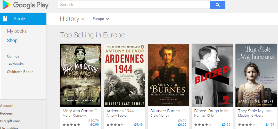Buy Sikunder Burnes for £6.99

click(x=182, y=125)
